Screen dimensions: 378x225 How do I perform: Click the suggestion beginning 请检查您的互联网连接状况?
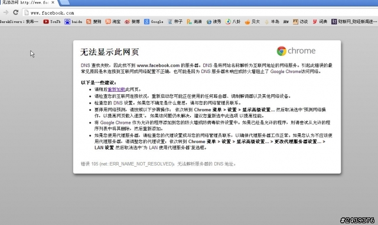(x=193, y=97)
